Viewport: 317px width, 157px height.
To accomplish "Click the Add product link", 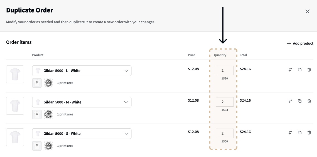I will pyautogui.click(x=300, y=43).
